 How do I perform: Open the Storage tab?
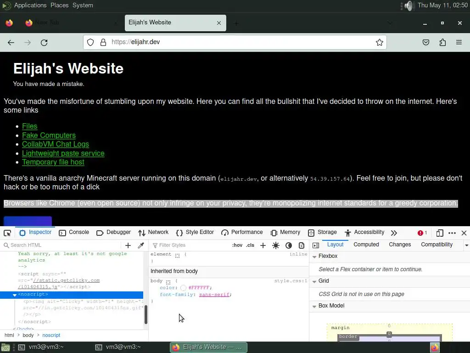322,232
